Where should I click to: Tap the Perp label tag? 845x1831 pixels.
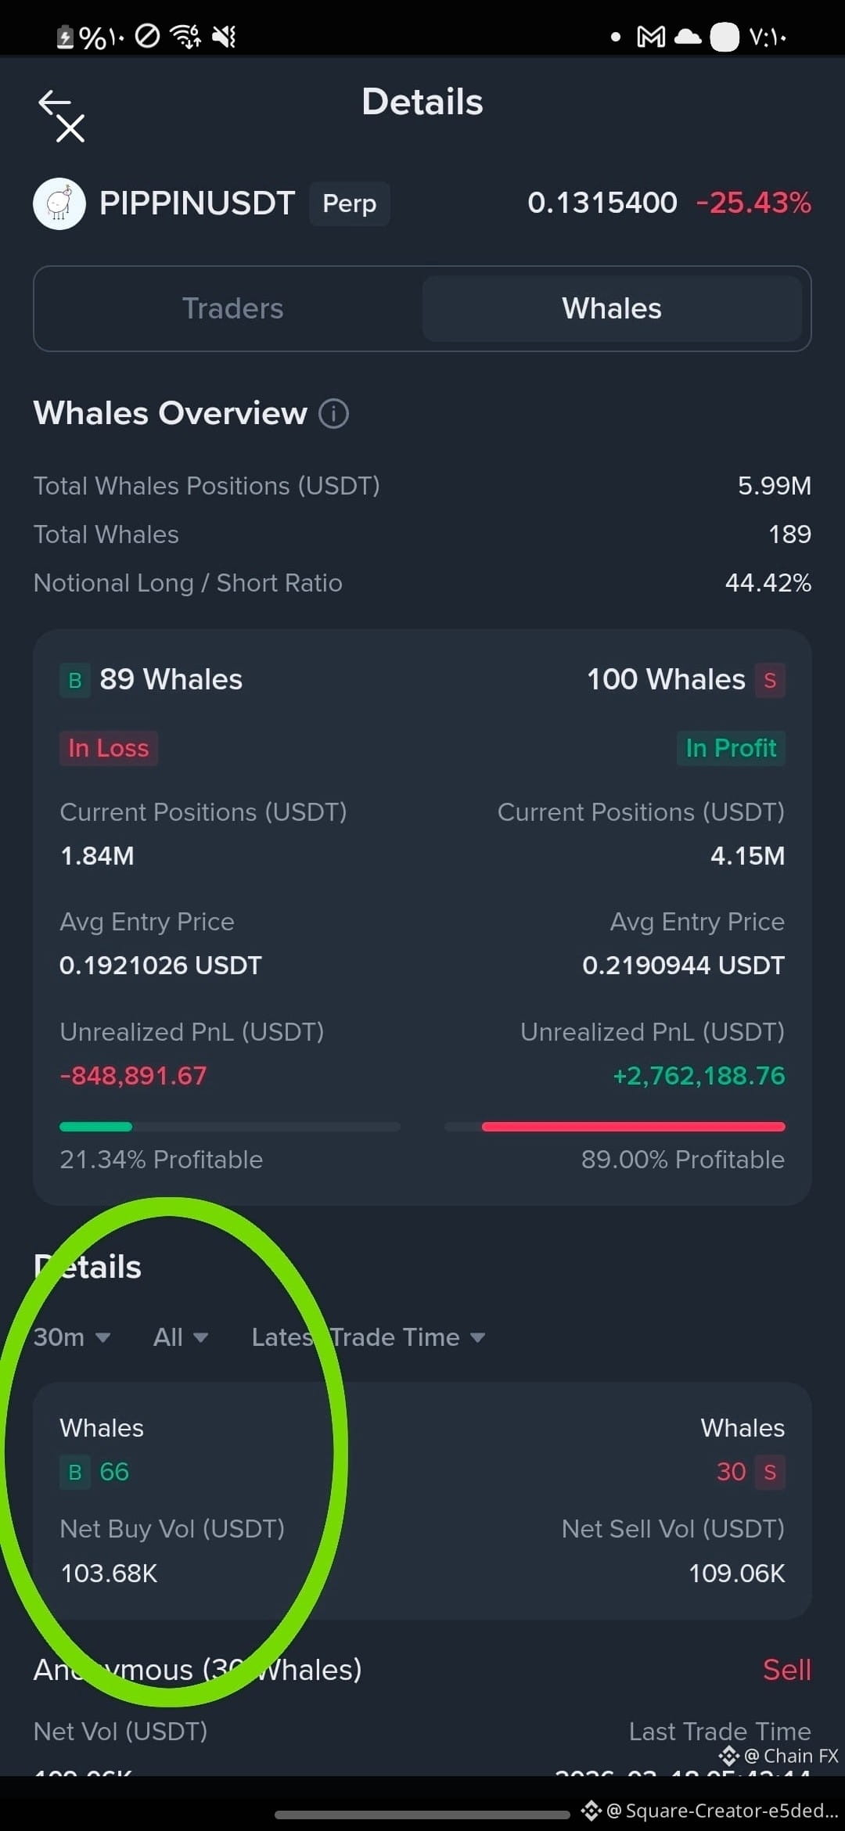350,203
